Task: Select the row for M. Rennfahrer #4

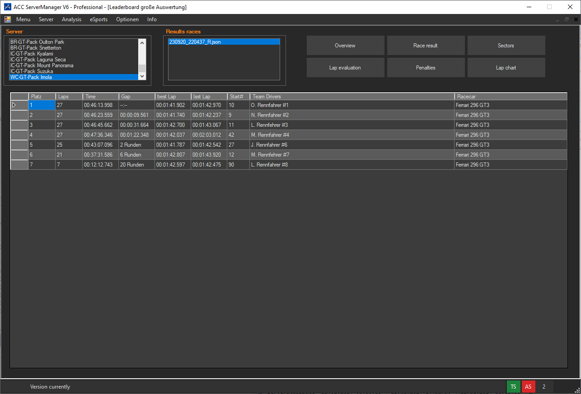Action: coord(270,135)
